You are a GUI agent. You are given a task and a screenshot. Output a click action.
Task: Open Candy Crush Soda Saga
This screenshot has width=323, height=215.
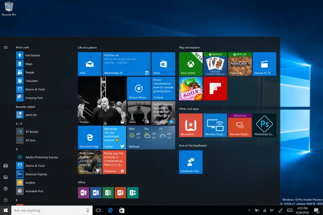[191, 88]
